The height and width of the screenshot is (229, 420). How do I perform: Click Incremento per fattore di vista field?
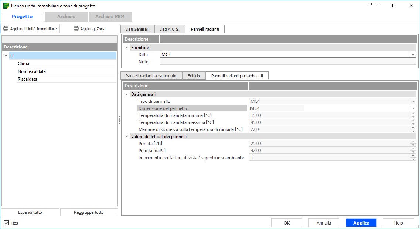tap(329, 157)
